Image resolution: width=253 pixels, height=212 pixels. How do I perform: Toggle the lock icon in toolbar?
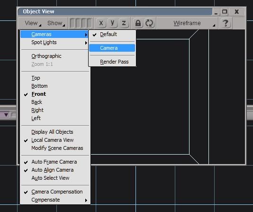point(138,23)
